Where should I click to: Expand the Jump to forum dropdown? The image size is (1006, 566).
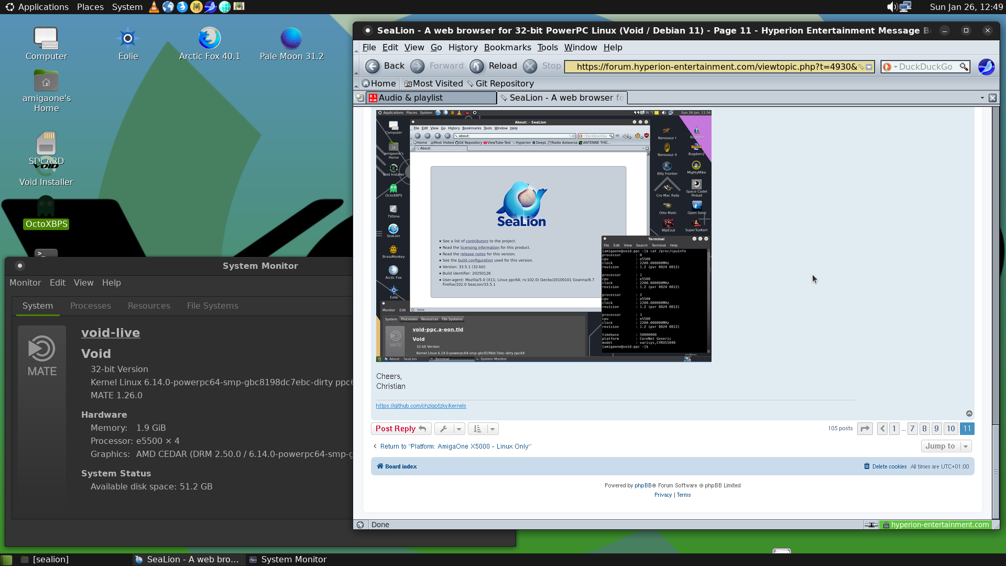[946, 446]
